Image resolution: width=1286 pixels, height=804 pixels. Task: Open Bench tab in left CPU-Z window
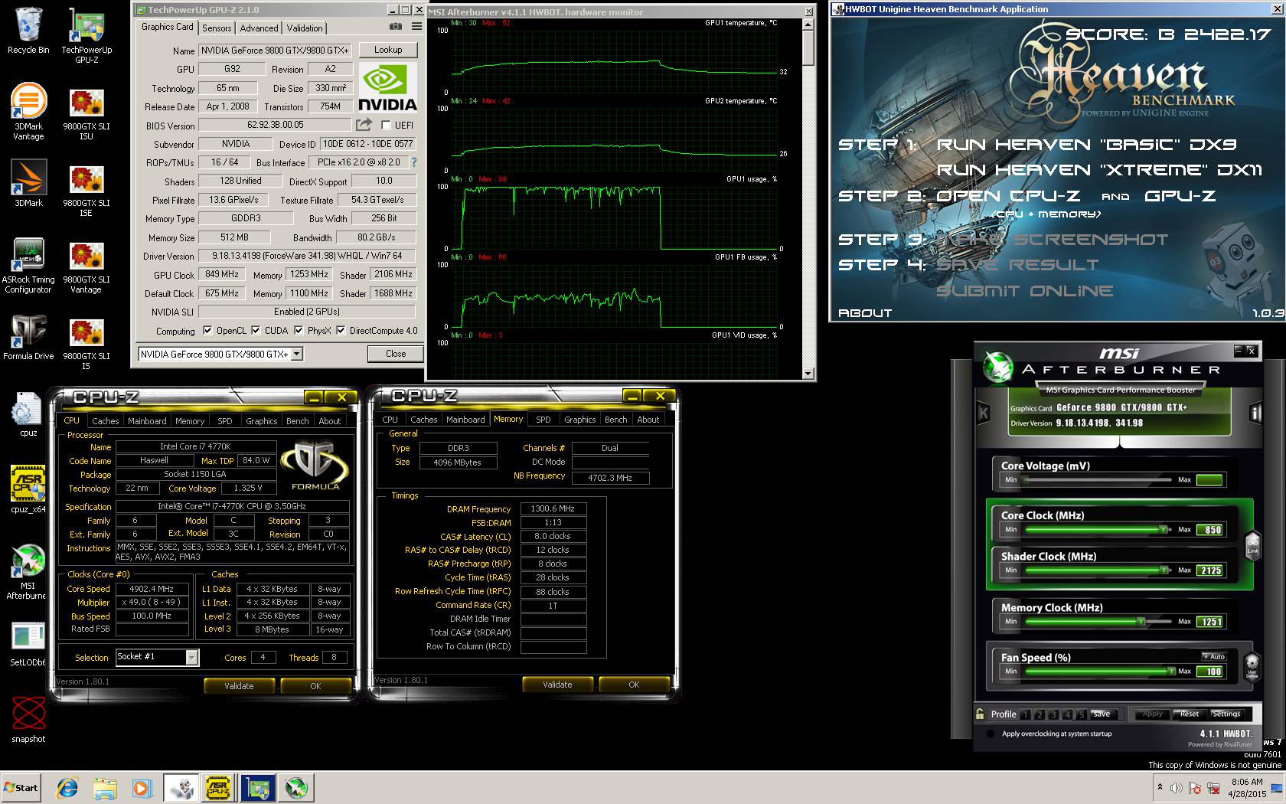tap(297, 420)
